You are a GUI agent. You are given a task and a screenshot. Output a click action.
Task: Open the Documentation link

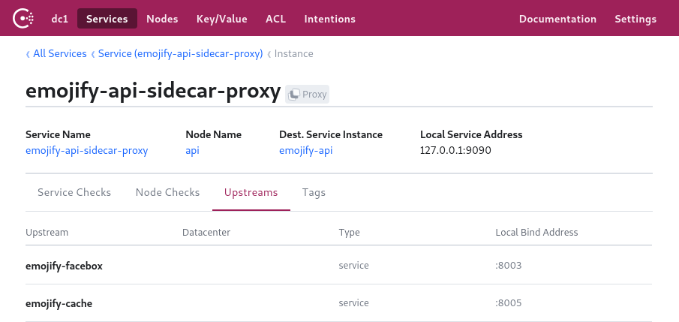[557, 19]
